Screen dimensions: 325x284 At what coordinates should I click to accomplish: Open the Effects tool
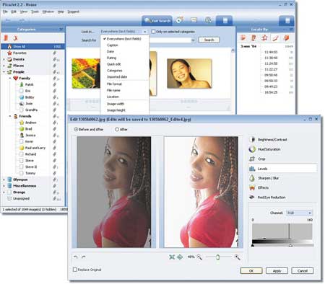259,187
